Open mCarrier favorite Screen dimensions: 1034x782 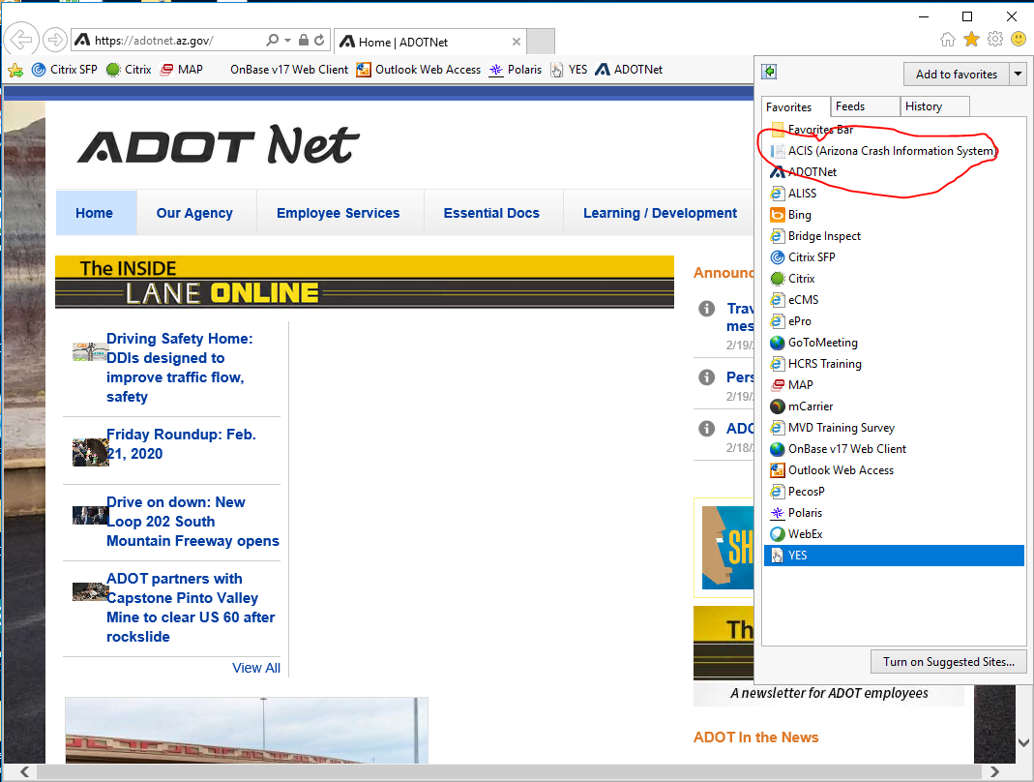(x=894, y=406)
